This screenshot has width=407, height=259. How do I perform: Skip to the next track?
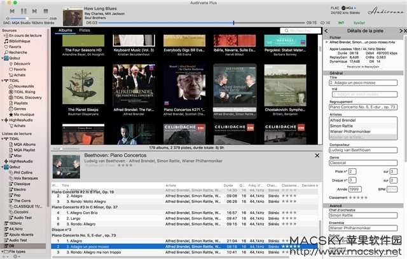pos(34,11)
